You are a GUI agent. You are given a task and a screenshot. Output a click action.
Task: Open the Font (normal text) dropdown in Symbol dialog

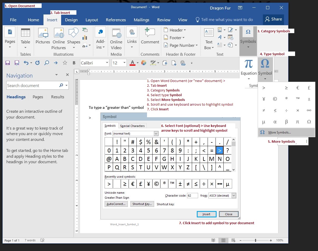(x=156, y=134)
